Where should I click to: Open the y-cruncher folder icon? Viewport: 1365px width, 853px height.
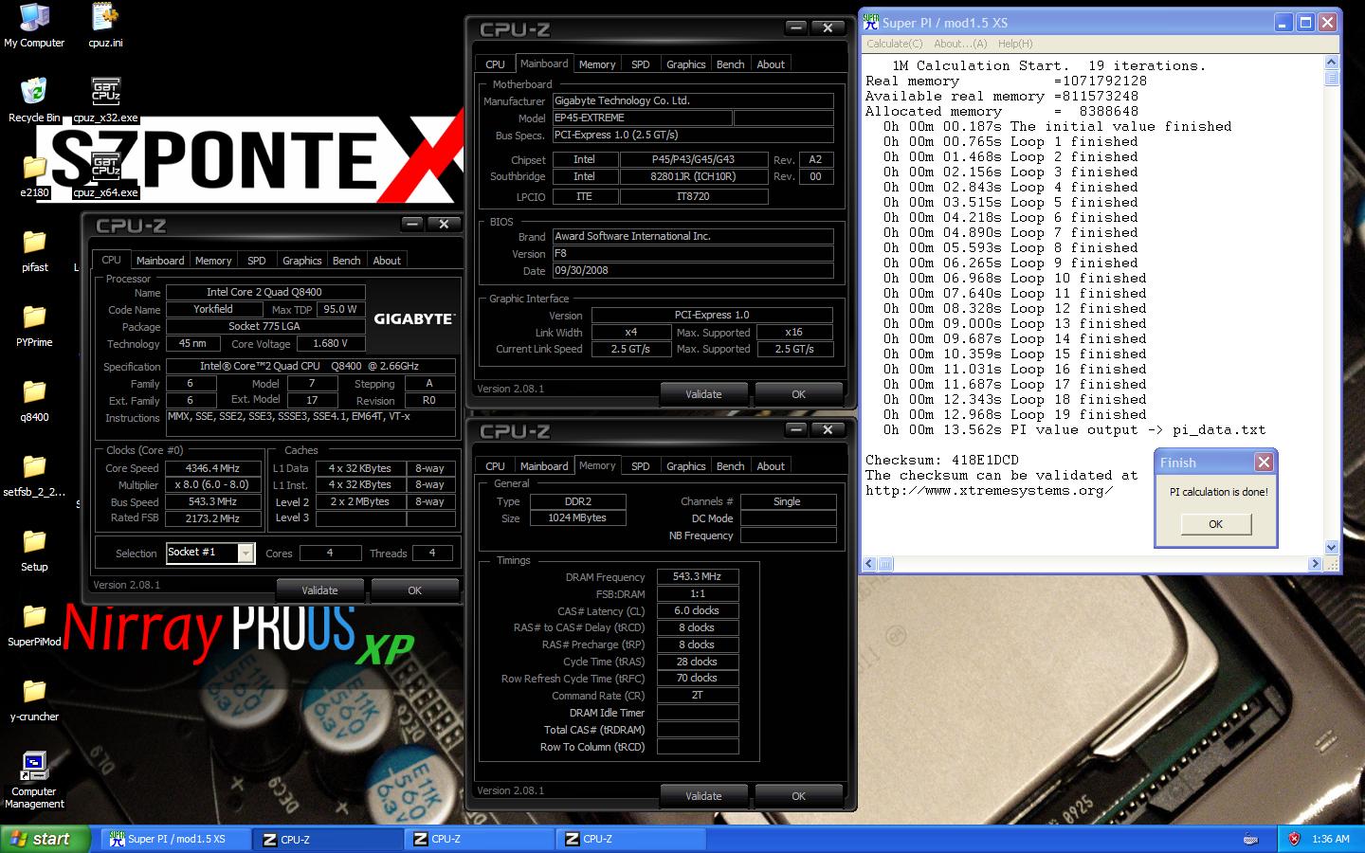34,699
